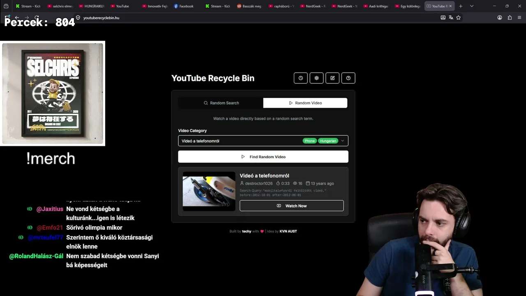This screenshot has height=296, width=526.
Task: Click the tab overview icon at top-left
Action: [x=6, y=6]
